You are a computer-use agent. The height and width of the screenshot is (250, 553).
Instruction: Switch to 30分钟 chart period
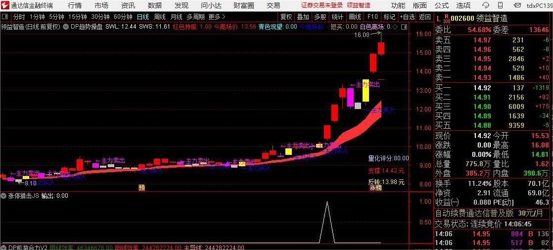(x=100, y=17)
